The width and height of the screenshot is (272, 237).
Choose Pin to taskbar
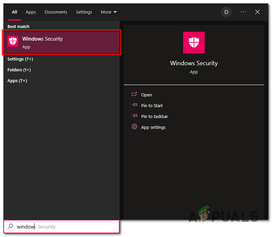click(154, 116)
